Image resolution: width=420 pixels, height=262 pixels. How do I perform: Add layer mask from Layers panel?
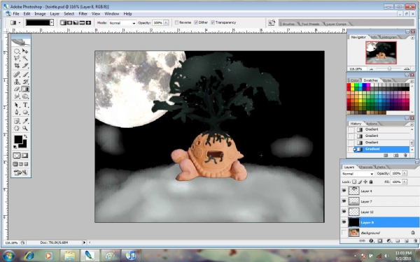[380, 241]
